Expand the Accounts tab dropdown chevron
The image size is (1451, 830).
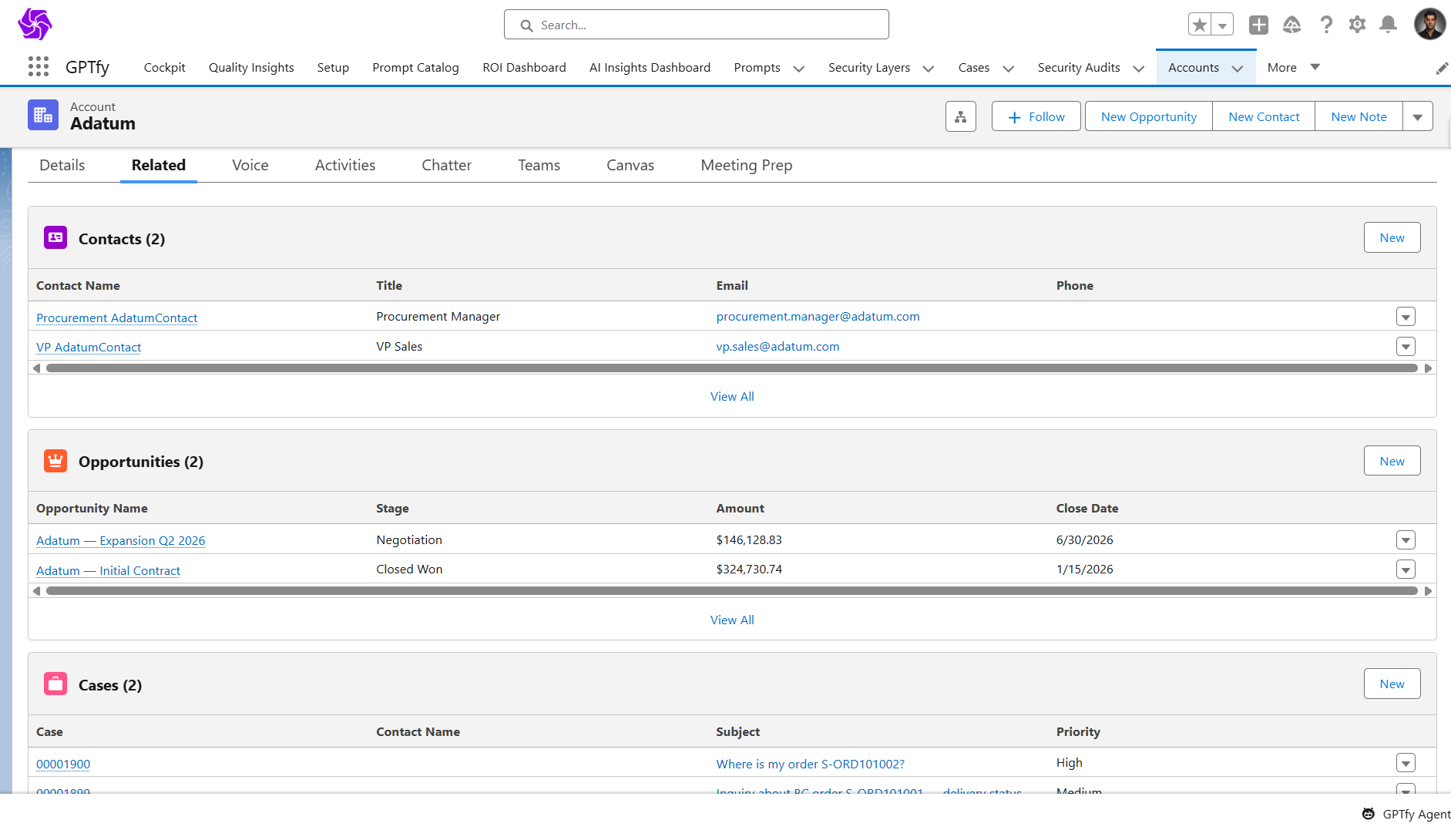[x=1238, y=68]
